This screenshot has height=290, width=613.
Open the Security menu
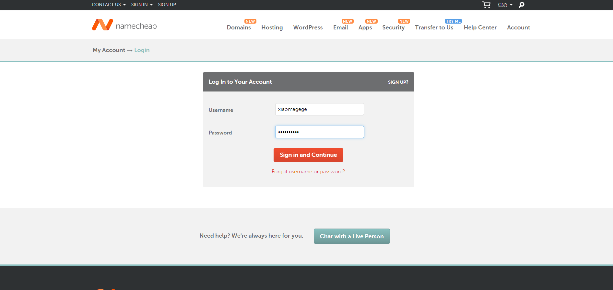(x=393, y=27)
